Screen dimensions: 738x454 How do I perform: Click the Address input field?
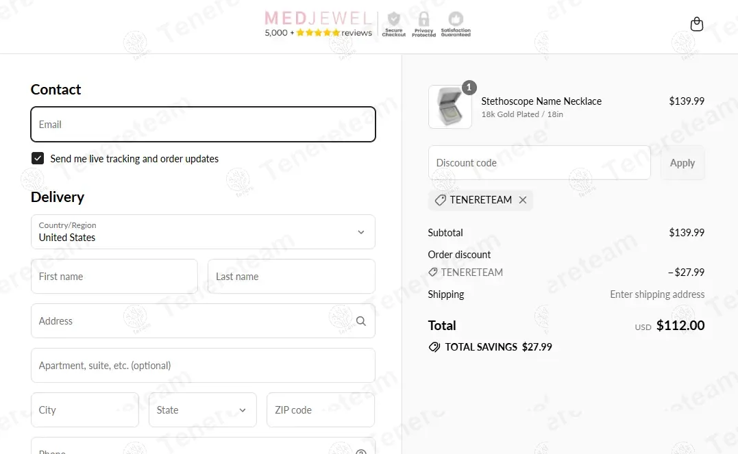coord(203,321)
